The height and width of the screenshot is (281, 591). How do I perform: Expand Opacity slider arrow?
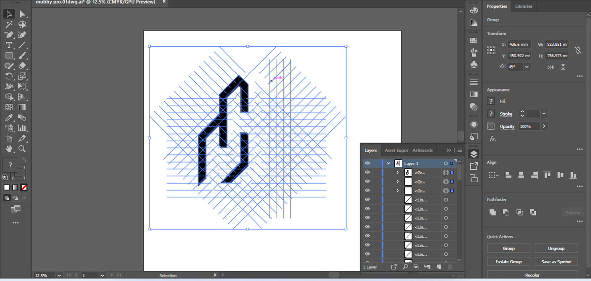(x=544, y=126)
